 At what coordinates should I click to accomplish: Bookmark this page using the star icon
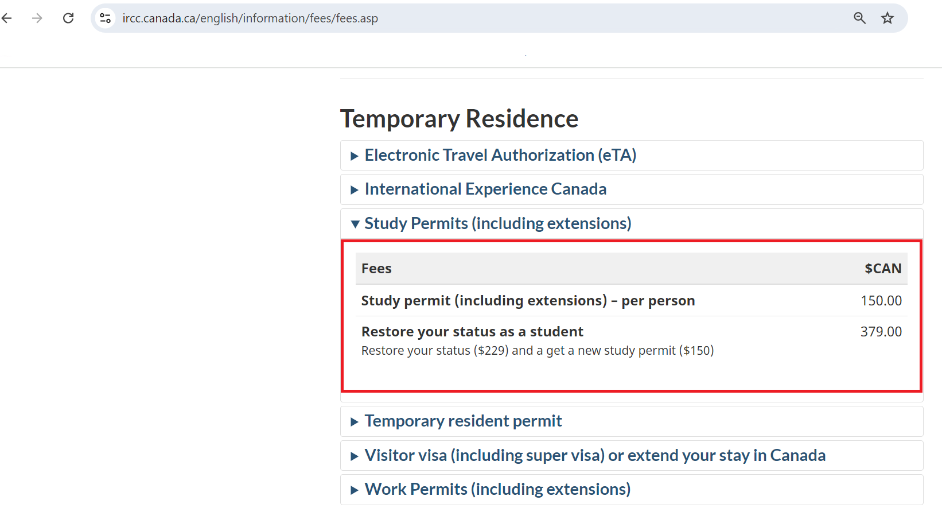[887, 18]
